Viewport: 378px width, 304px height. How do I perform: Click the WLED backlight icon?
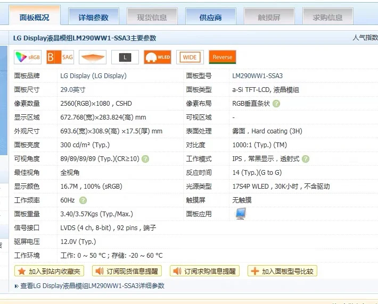pos(158,57)
